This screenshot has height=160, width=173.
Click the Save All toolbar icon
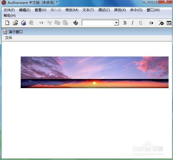click(23, 23)
